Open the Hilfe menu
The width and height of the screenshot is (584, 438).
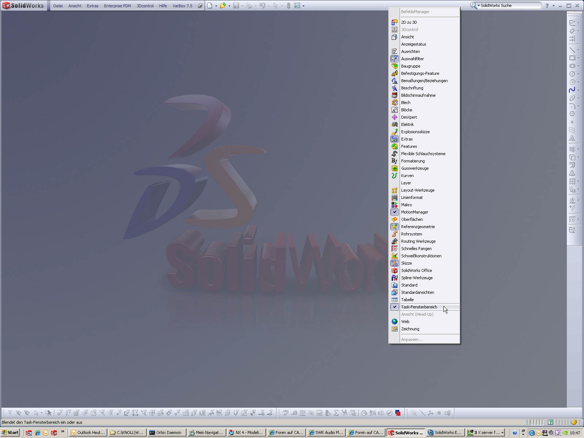163,6
